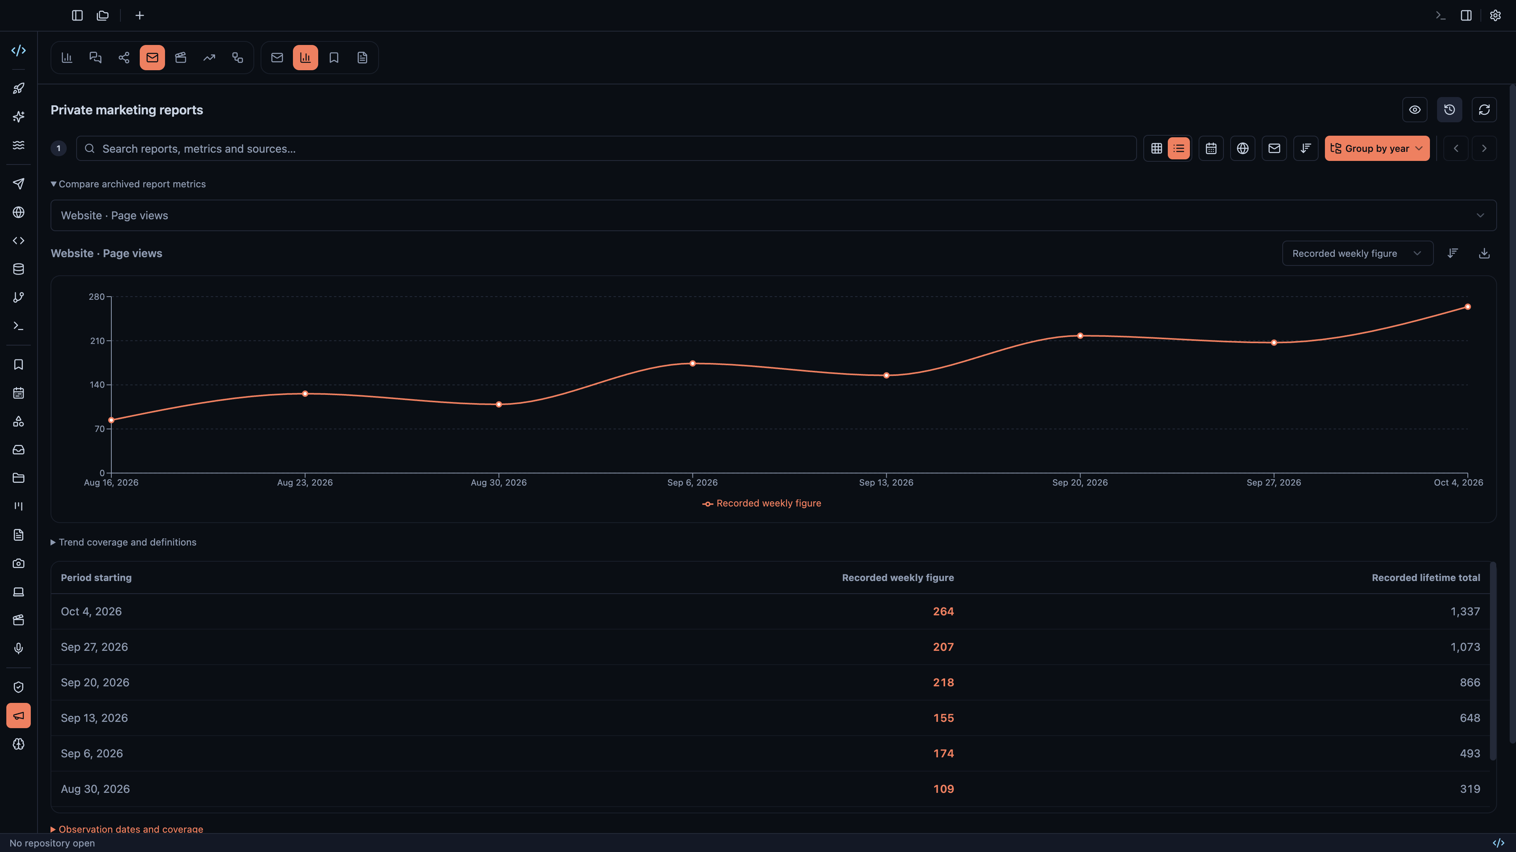Go to the previous page arrow
This screenshot has height=852, width=1516.
(1456, 148)
